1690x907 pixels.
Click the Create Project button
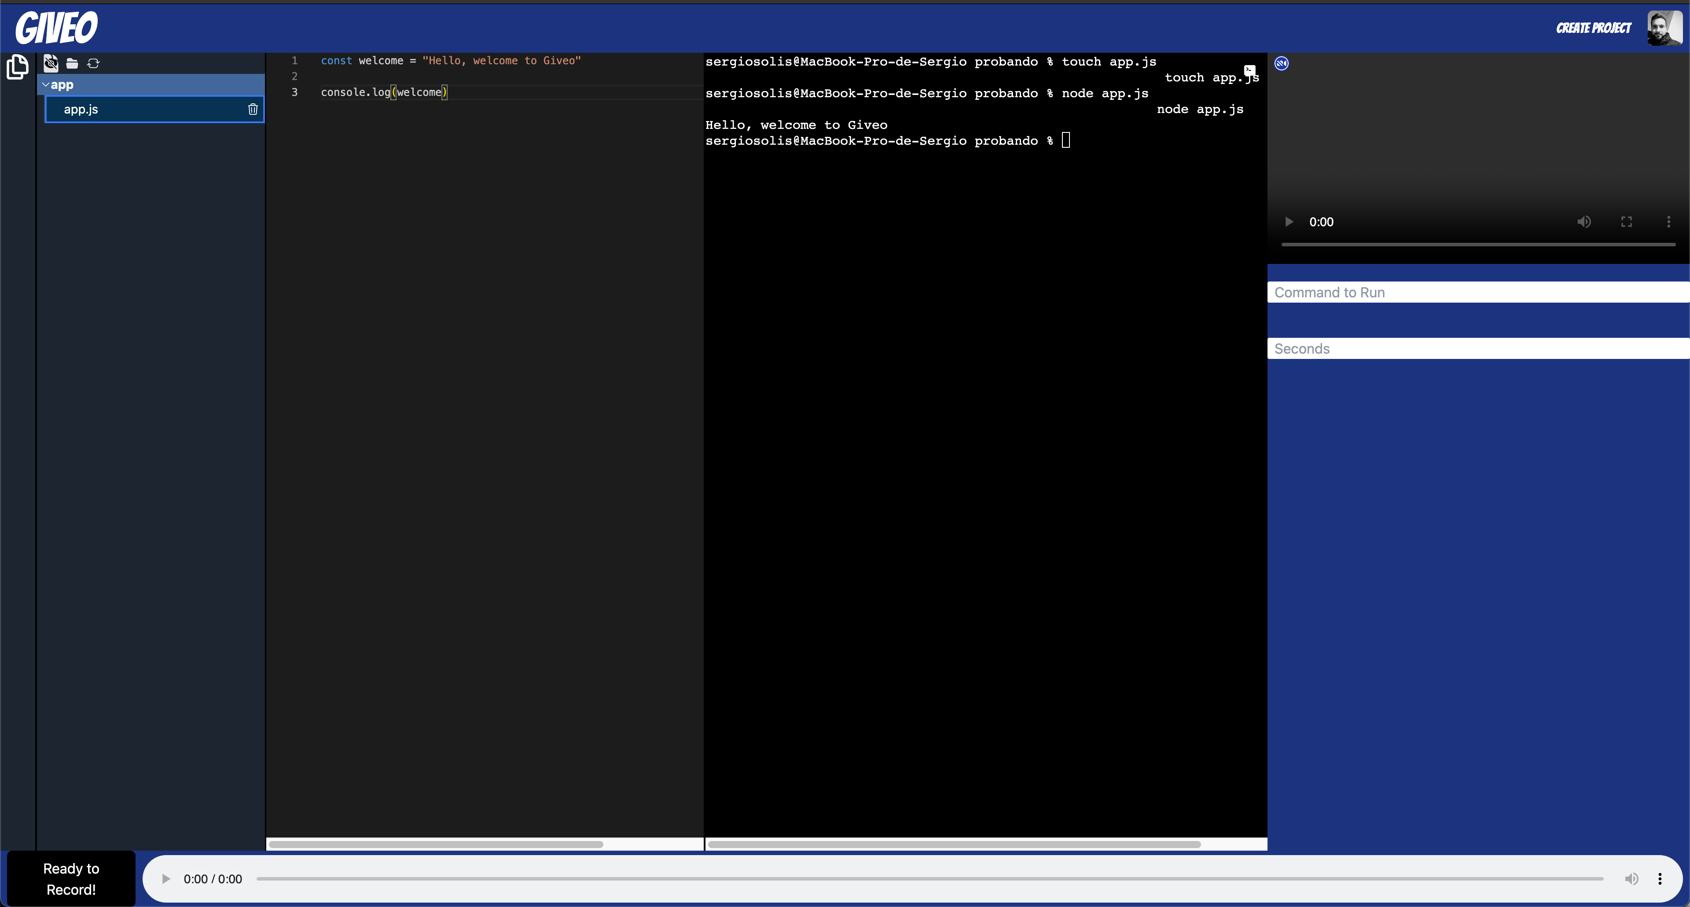pos(1593,28)
